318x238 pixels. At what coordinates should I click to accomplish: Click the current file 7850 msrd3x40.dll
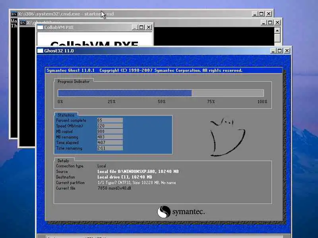click(x=114, y=188)
